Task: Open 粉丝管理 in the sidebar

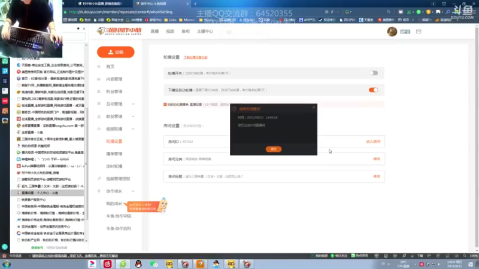Action: 114,91
